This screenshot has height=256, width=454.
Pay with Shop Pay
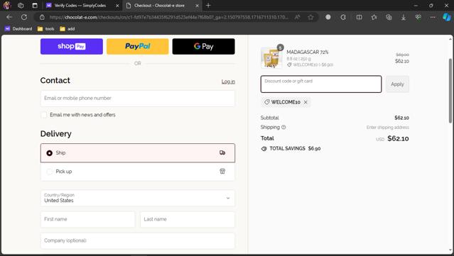point(72,46)
